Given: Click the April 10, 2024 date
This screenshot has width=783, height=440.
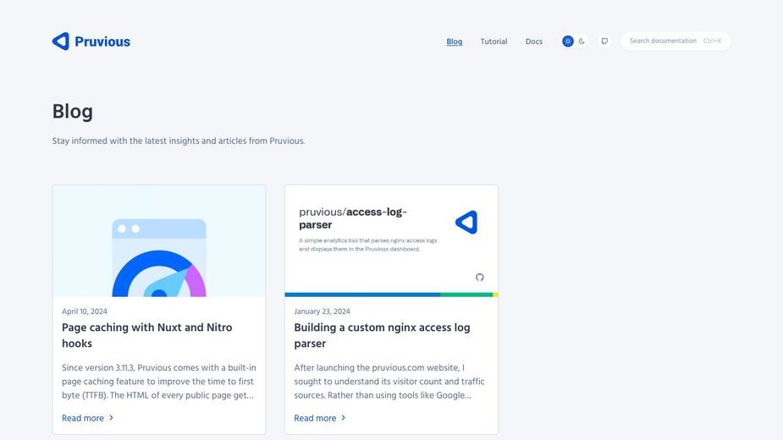Looking at the screenshot, I should point(85,311).
